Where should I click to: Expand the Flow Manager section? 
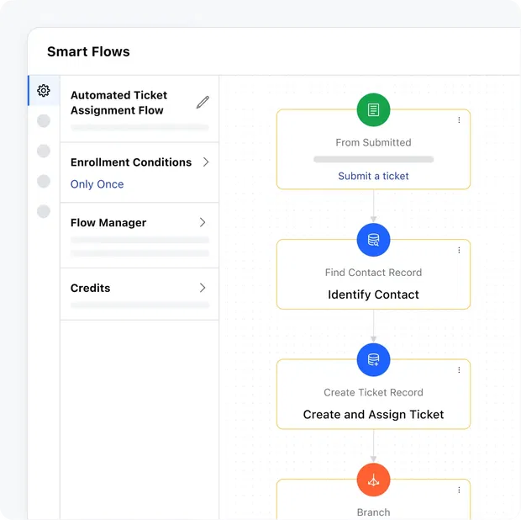pos(203,222)
